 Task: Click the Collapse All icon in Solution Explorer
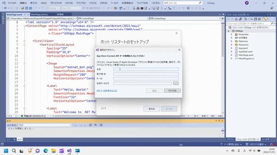(x=255, y=19)
